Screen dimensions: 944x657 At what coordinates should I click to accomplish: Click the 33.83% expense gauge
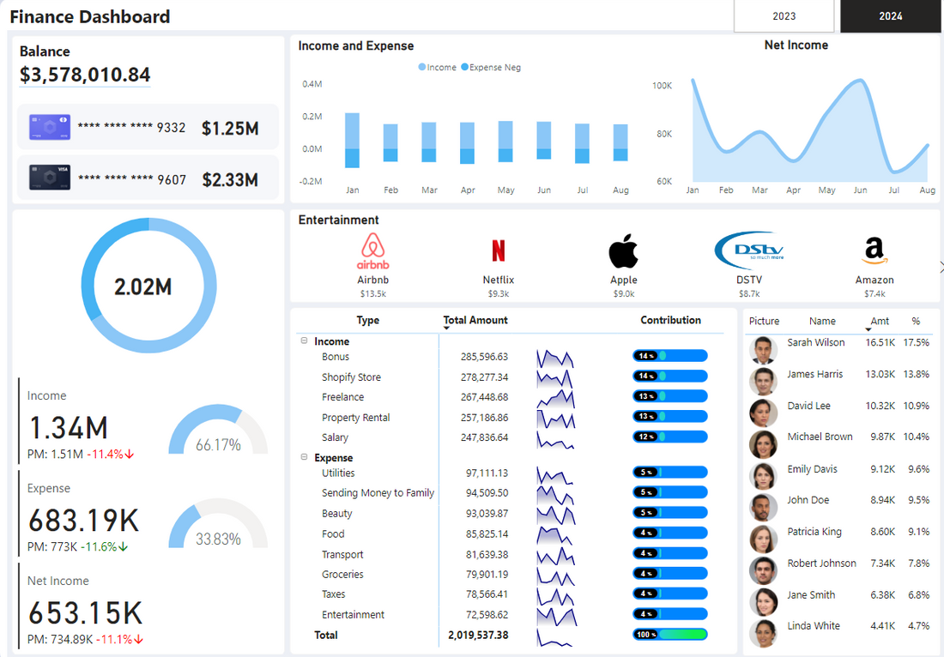[x=218, y=523]
